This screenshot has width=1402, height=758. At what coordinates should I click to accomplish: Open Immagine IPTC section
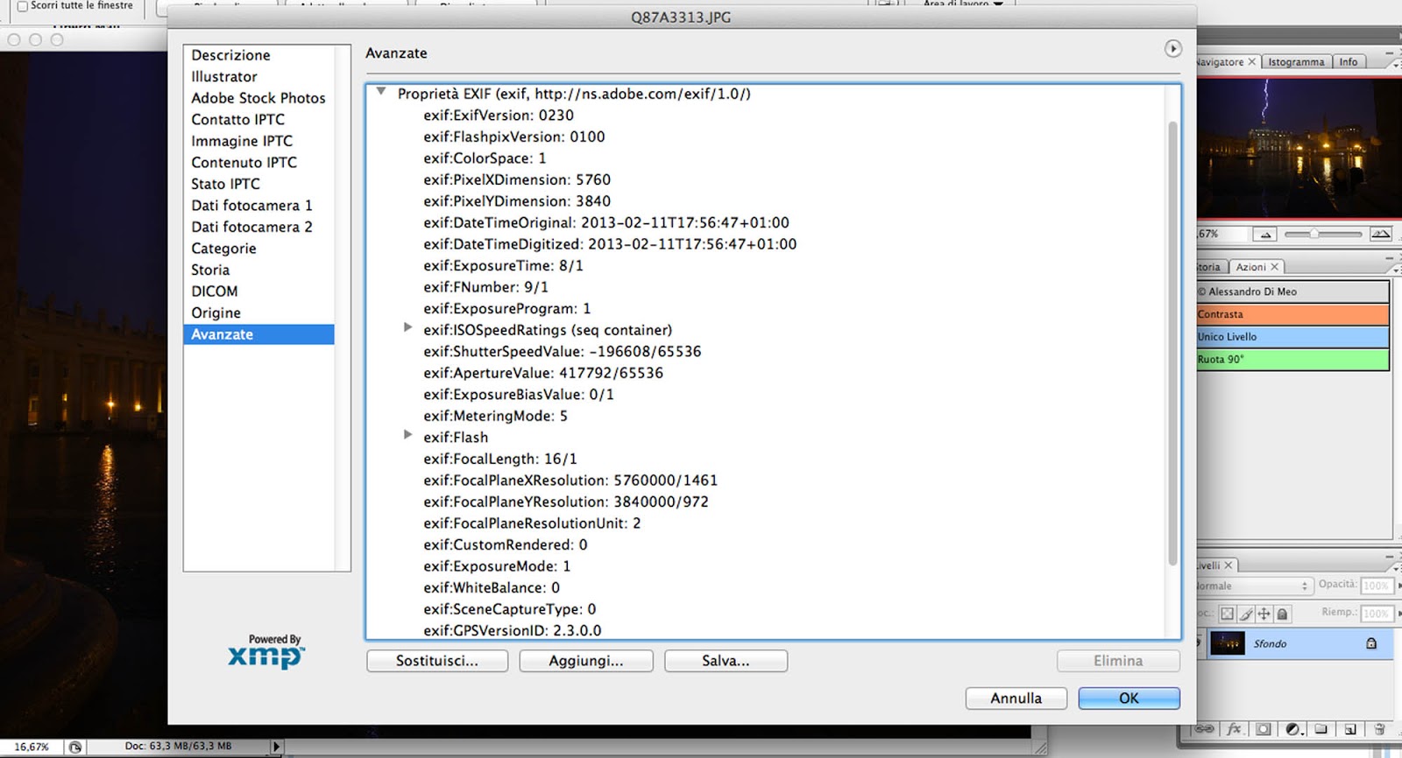click(x=258, y=141)
